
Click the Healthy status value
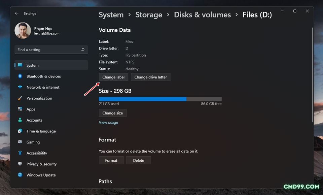pos(132,69)
